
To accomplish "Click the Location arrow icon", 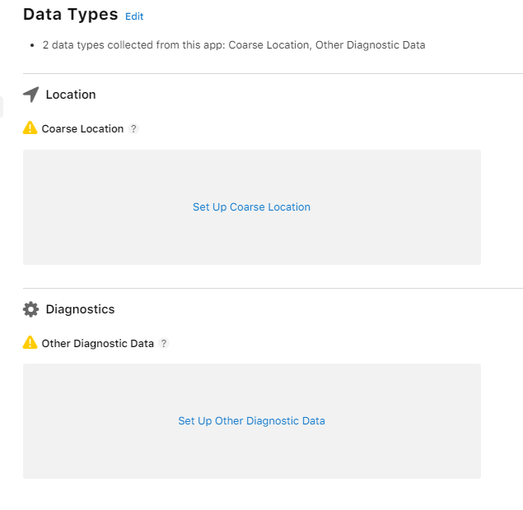I will (30, 95).
